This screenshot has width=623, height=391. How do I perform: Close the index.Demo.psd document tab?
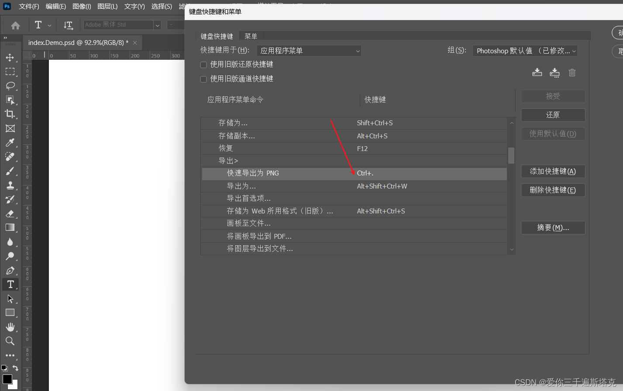coord(135,43)
